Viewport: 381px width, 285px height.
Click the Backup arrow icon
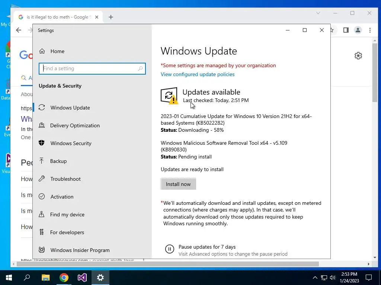tap(42, 161)
